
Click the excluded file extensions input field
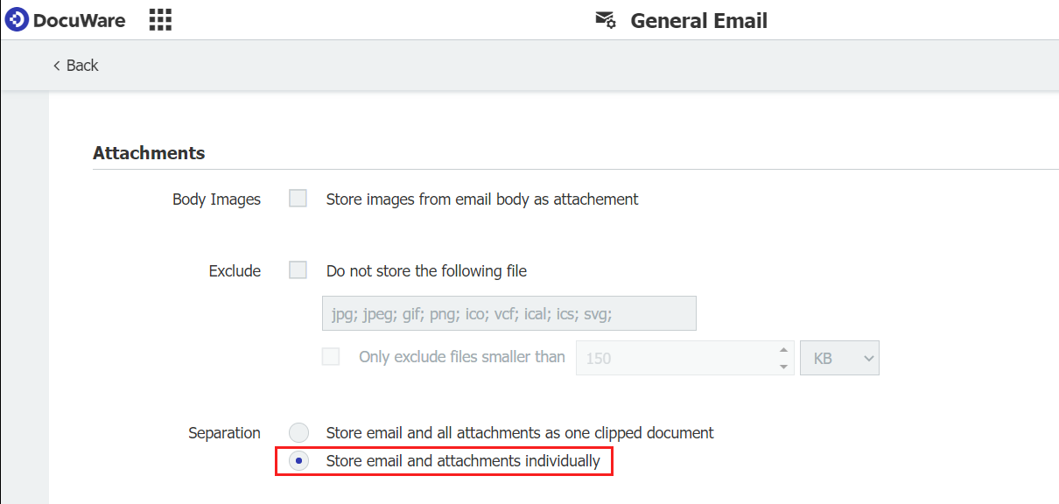pyautogui.click(x=508, y=312)
